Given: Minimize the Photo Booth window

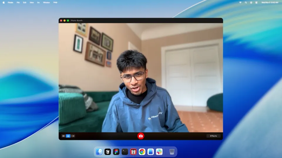Looking at the screenshot, I should pos(65,20).
